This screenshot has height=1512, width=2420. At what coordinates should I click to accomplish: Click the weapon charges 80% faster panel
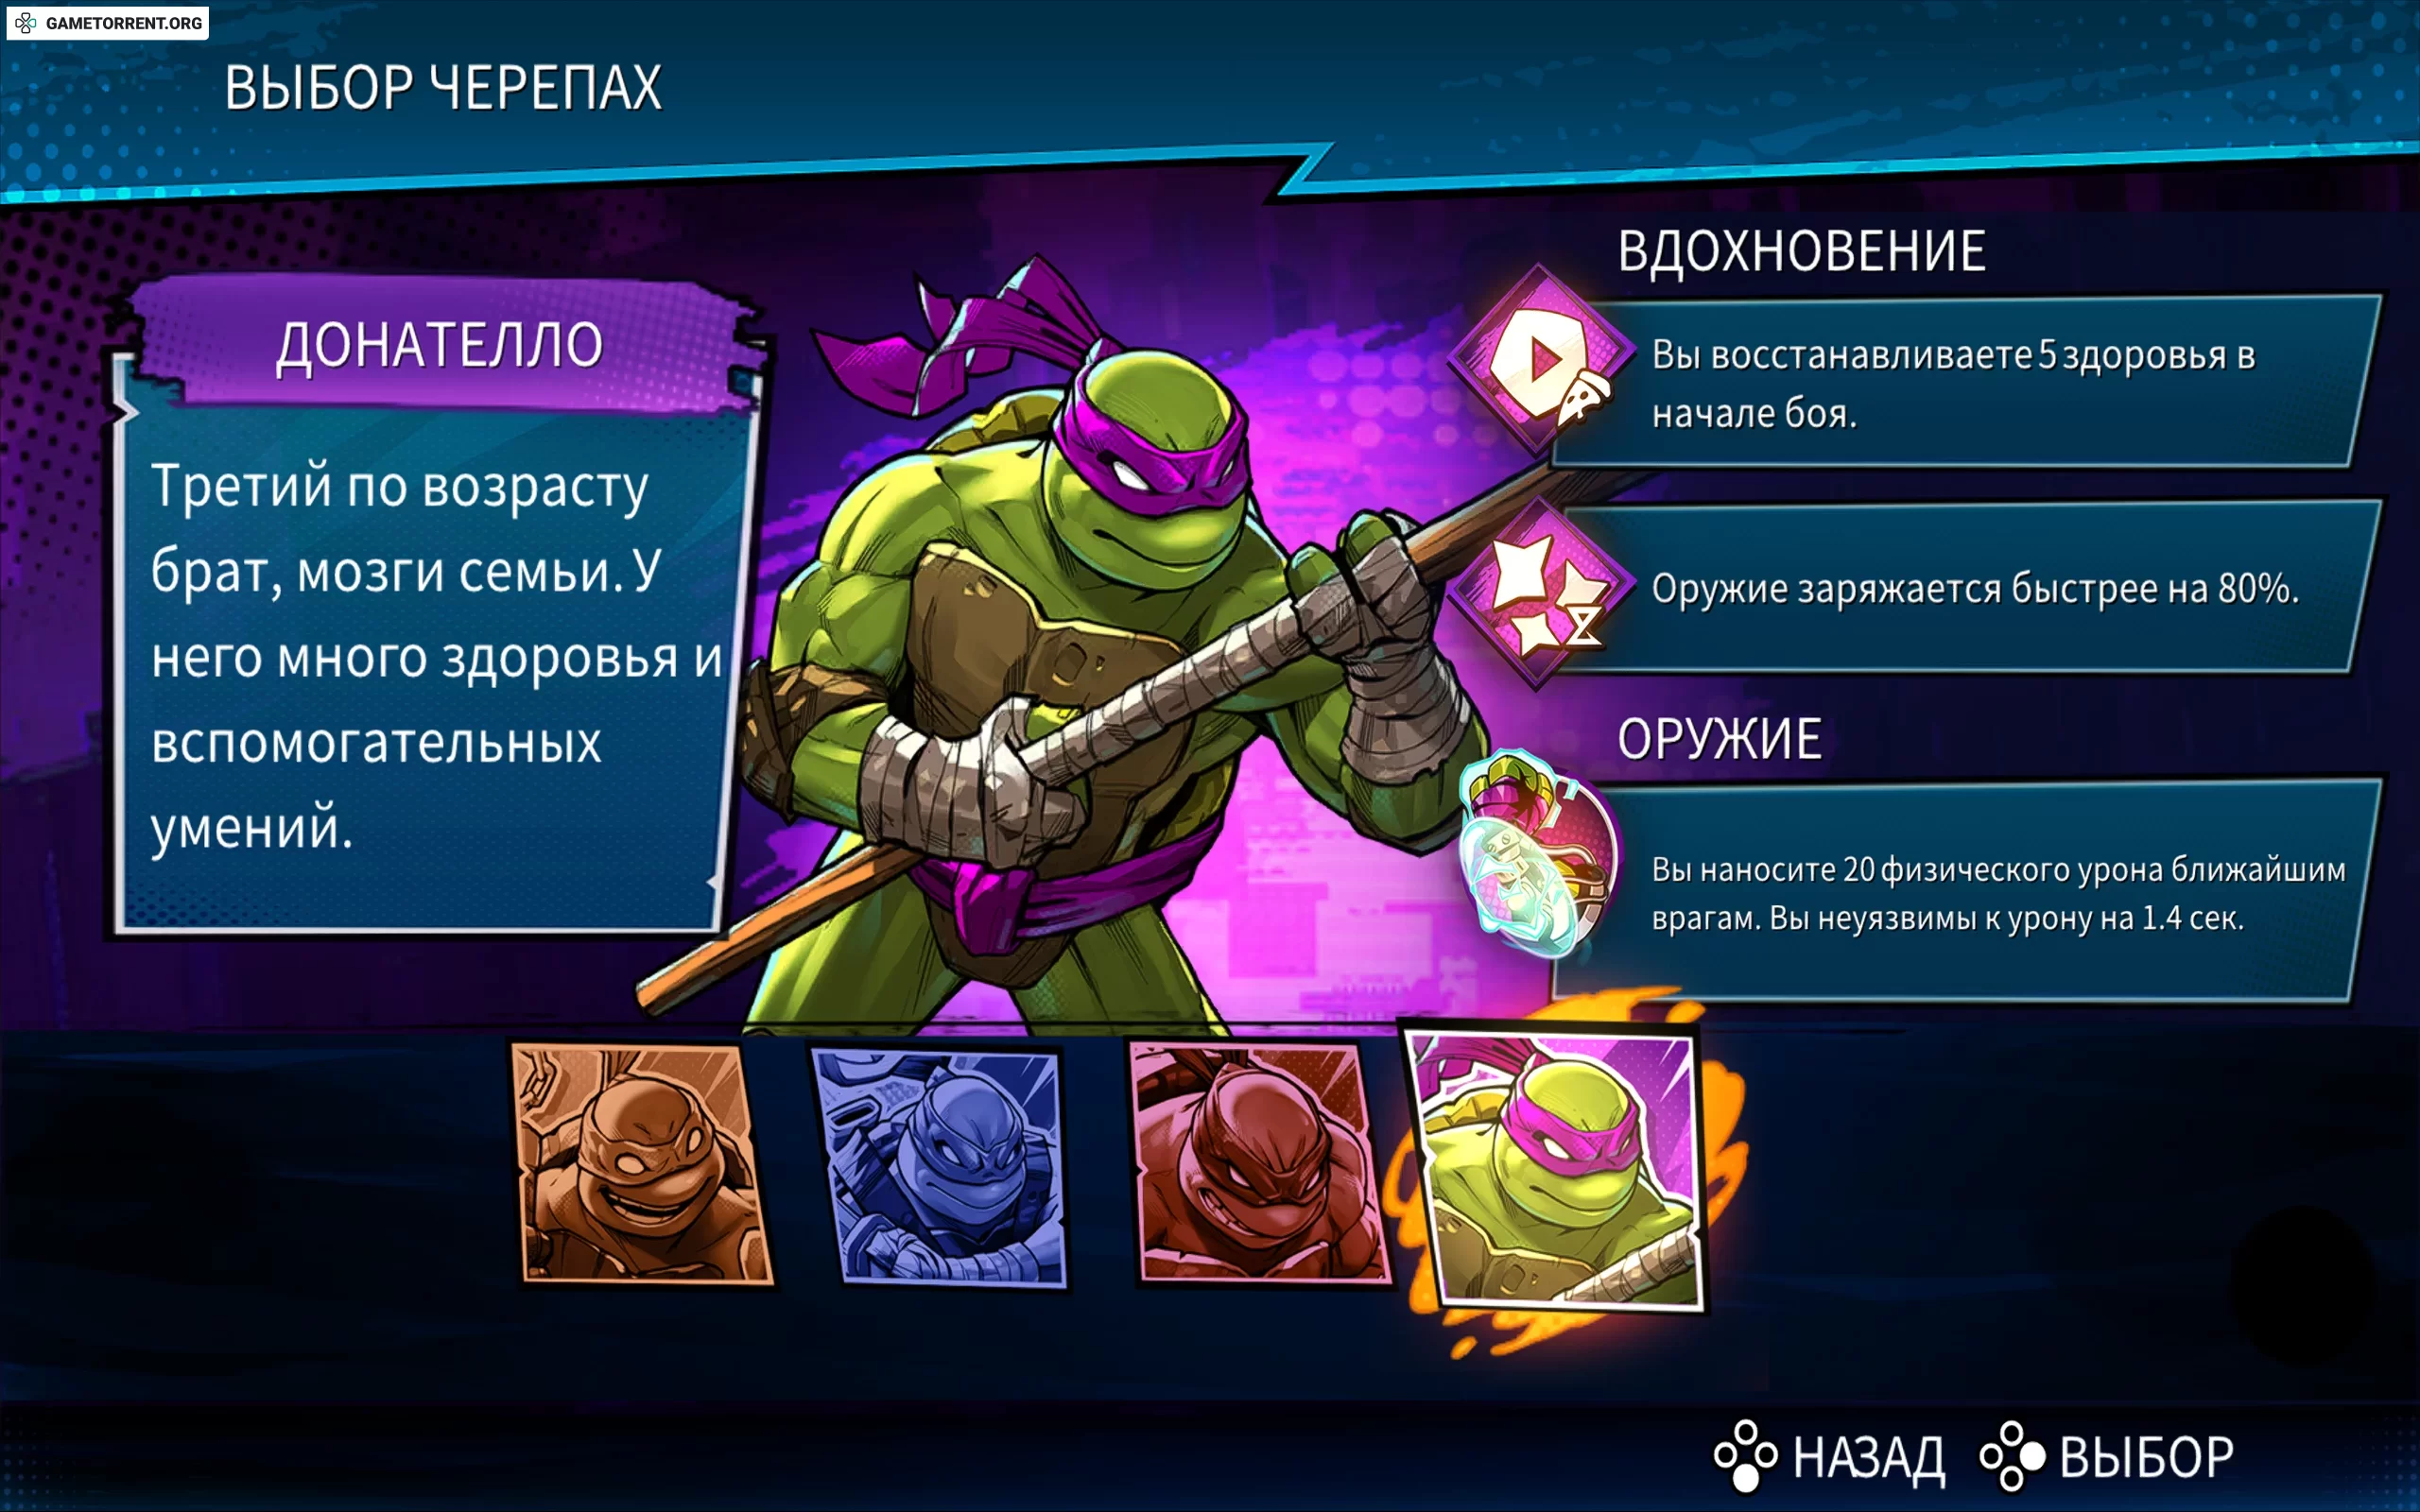click(1965, 588)
